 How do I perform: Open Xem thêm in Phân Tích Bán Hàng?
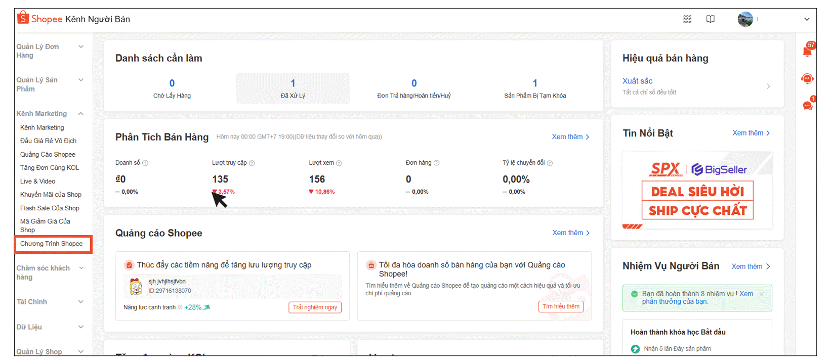click(570, 137)
